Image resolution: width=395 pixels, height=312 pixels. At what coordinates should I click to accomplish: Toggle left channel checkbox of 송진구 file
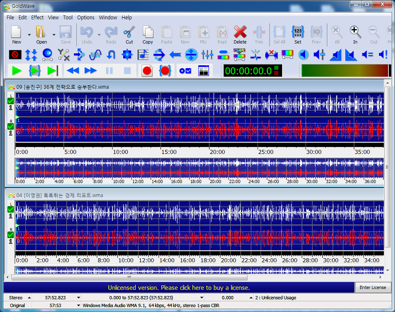click(10, 101)
